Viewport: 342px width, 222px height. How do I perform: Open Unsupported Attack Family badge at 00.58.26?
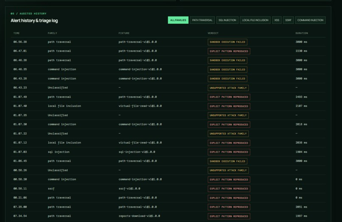[x=228, y=170]
